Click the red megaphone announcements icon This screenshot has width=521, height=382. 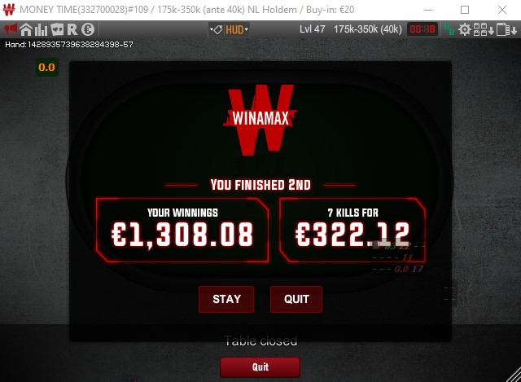tap(11, 29)
